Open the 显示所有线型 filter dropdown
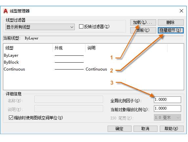188x142 pixels. pyautogui.click(x=40, y=27)
